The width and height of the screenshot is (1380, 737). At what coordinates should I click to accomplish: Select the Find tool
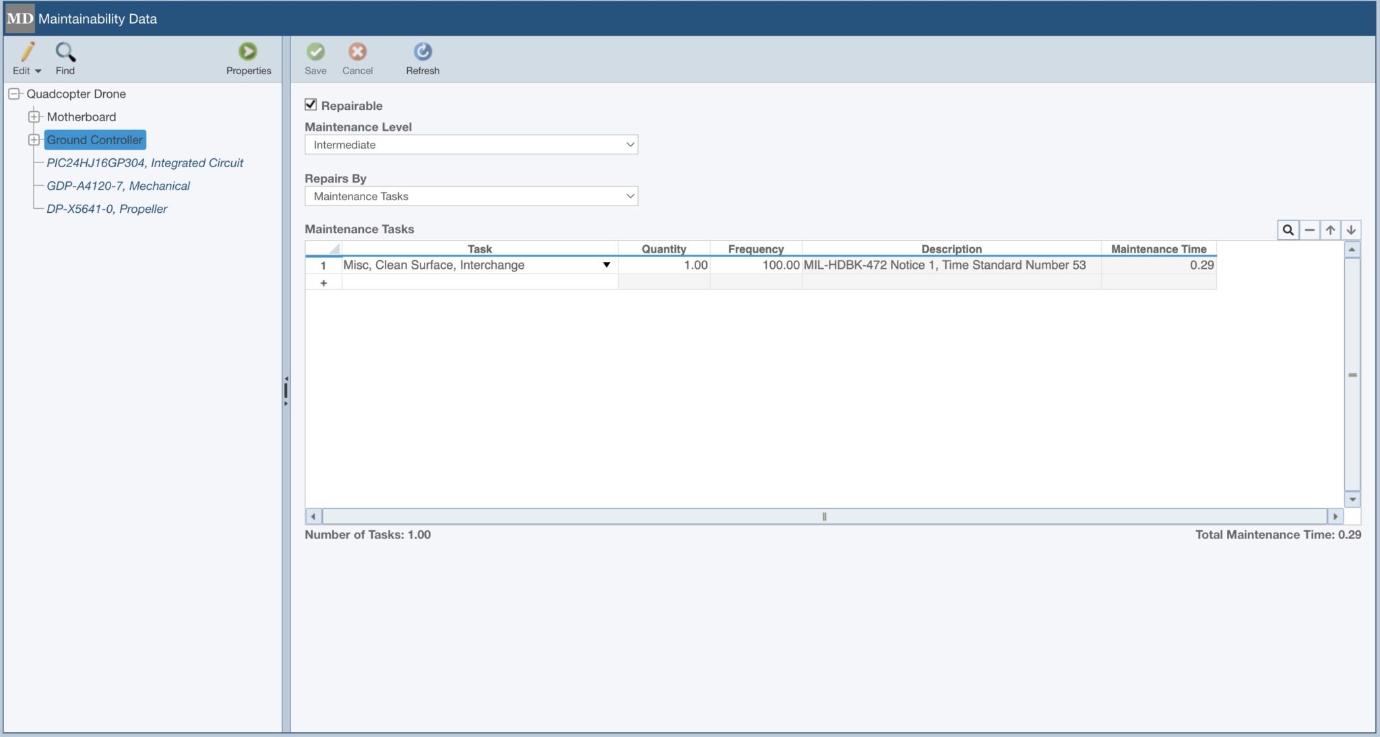[x=65, y=57]
